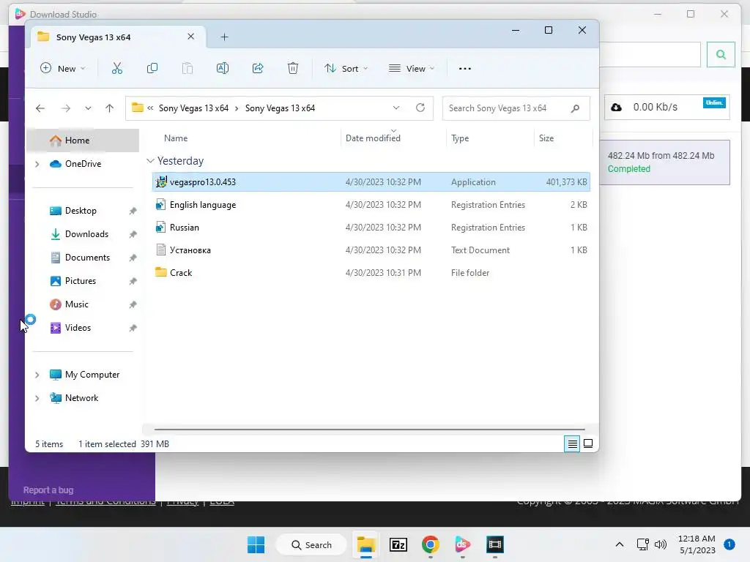
Task: Open Videos in quick access
Action: tap(78, 328)
